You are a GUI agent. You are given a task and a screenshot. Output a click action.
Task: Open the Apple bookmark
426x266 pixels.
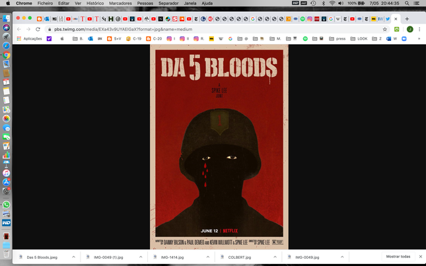click(x=62, y=39)
